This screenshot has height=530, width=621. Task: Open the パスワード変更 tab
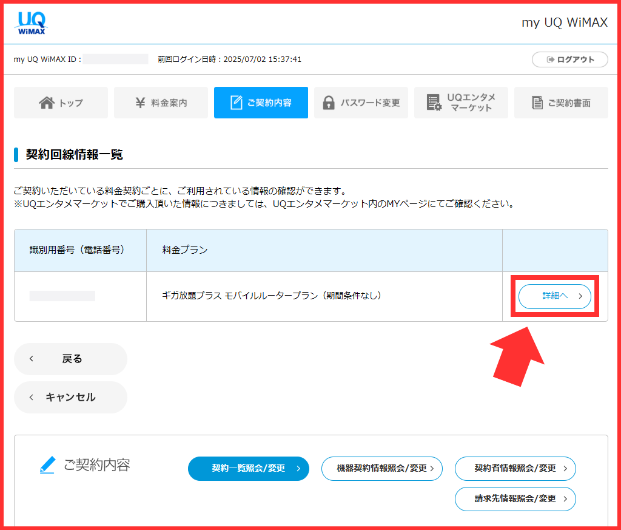click(361, 103)
